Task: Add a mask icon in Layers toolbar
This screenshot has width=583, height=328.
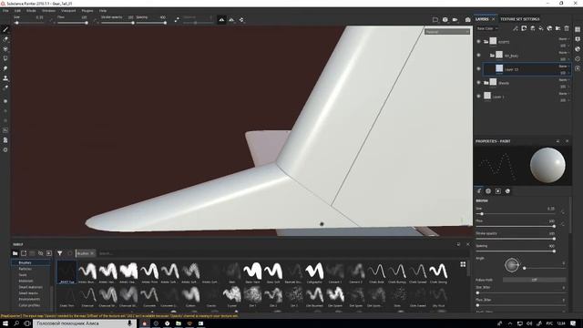Action: [524, 28]
